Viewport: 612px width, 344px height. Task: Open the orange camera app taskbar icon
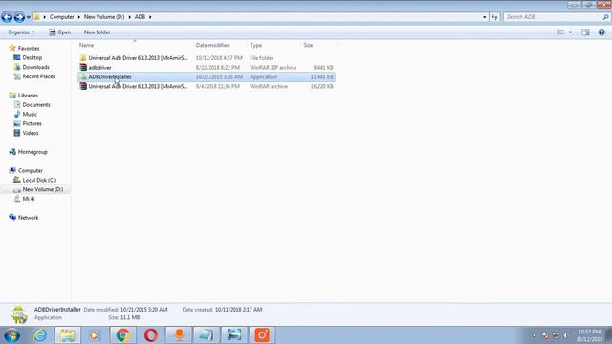point(262,335)
